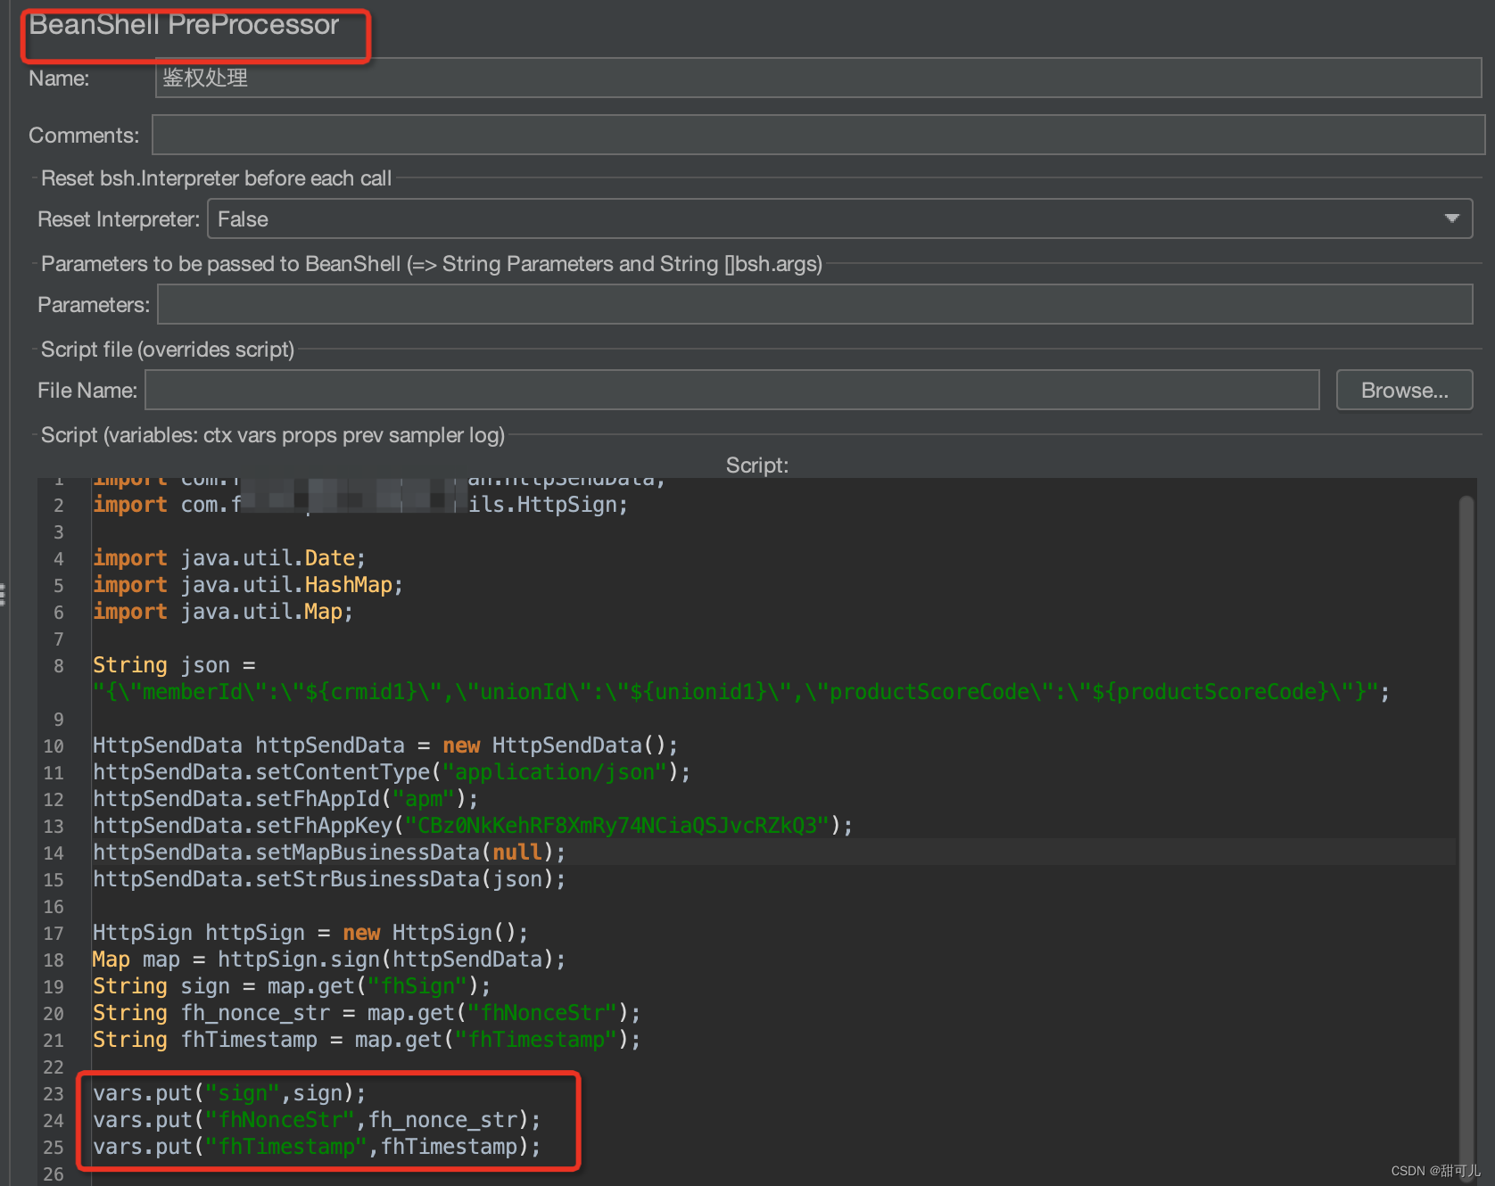Click the setFhAppKey line
The width and height of the screenshot is (1495, 1186).
pos(473,826)
